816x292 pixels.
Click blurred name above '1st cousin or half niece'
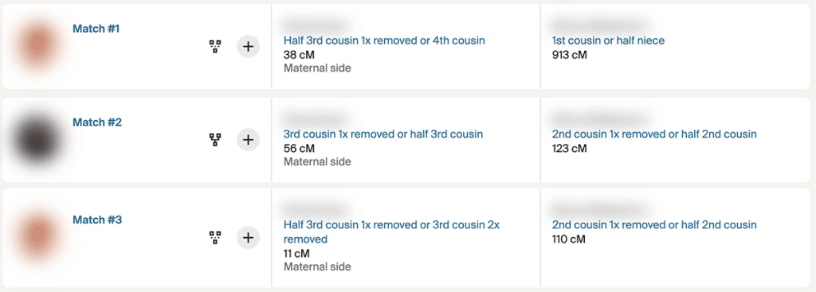tap(601, 25)
